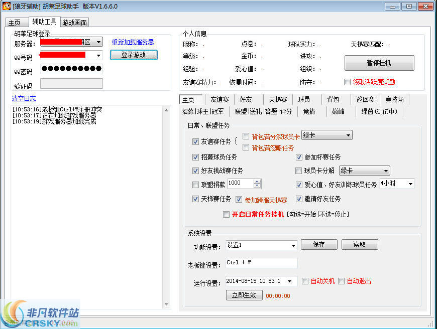The image size is (437, 329).
Task: Click the 登录游戏 button
Action: pos(134,55)
